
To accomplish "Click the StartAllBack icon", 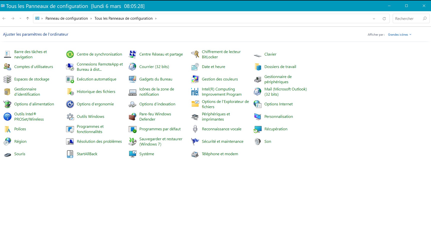I will [70, 154].
